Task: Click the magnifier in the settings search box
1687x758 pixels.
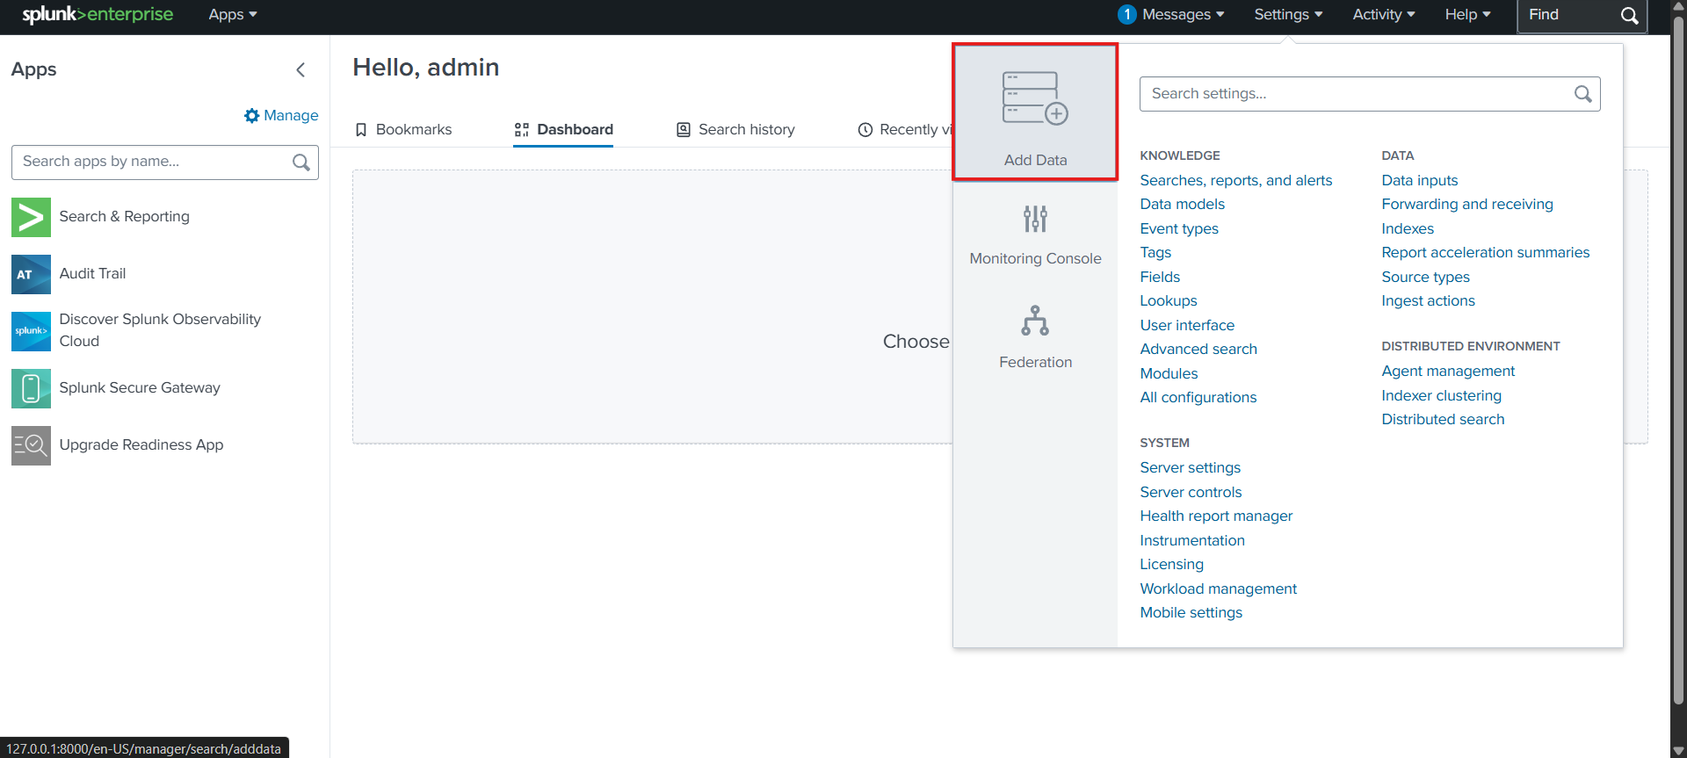Action: click(x=1582, y=94)
